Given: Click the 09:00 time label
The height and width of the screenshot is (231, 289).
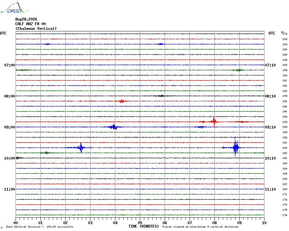Looking at the screenshot, I should tap(10, 127).
